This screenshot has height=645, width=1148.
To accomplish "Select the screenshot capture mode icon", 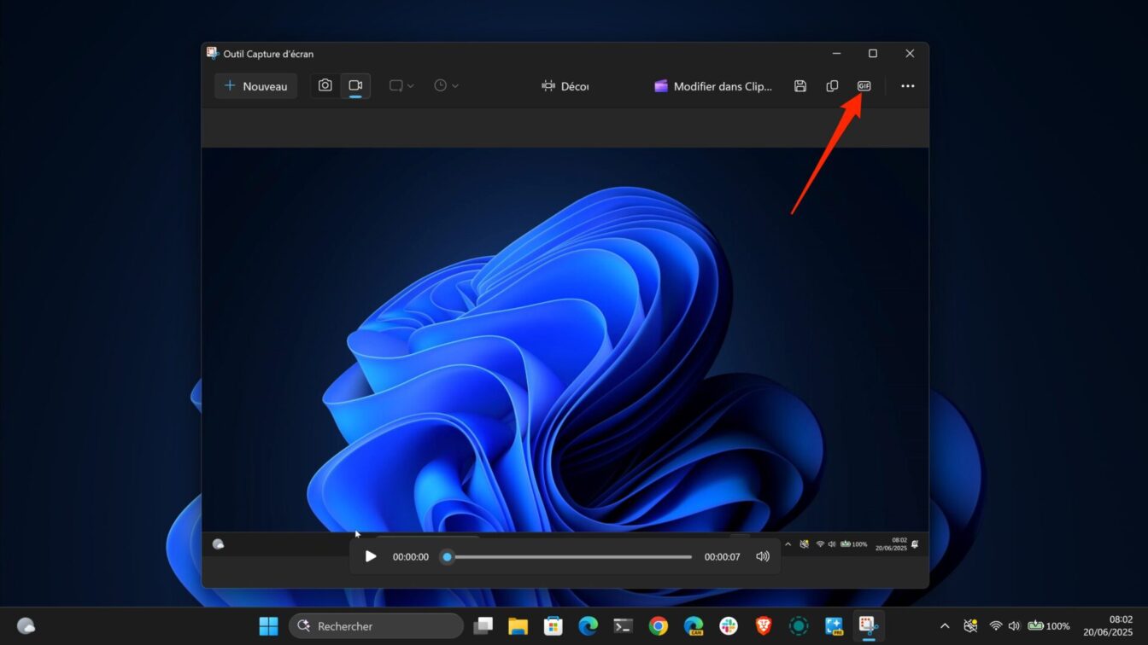I will click(x=325, y=85).
